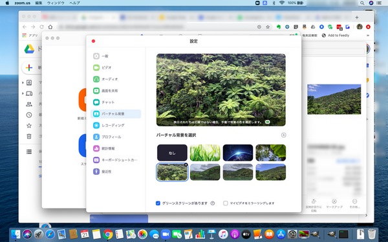Select the なし (None) background thumbnail
The width and height of the screenshot is (388, 242).
tap(172, 152)
